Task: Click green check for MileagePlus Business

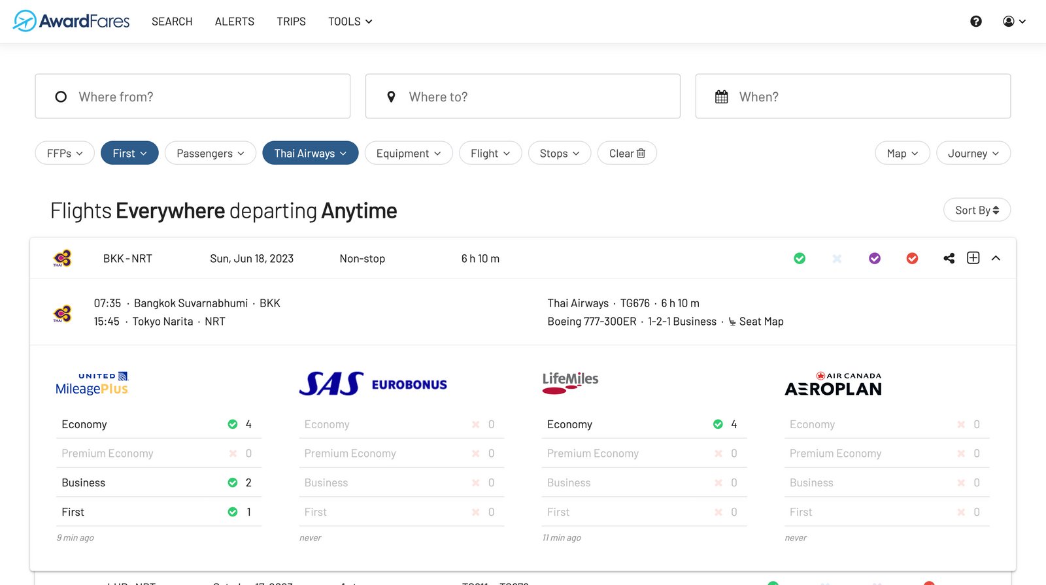Action: coord(233,482)
